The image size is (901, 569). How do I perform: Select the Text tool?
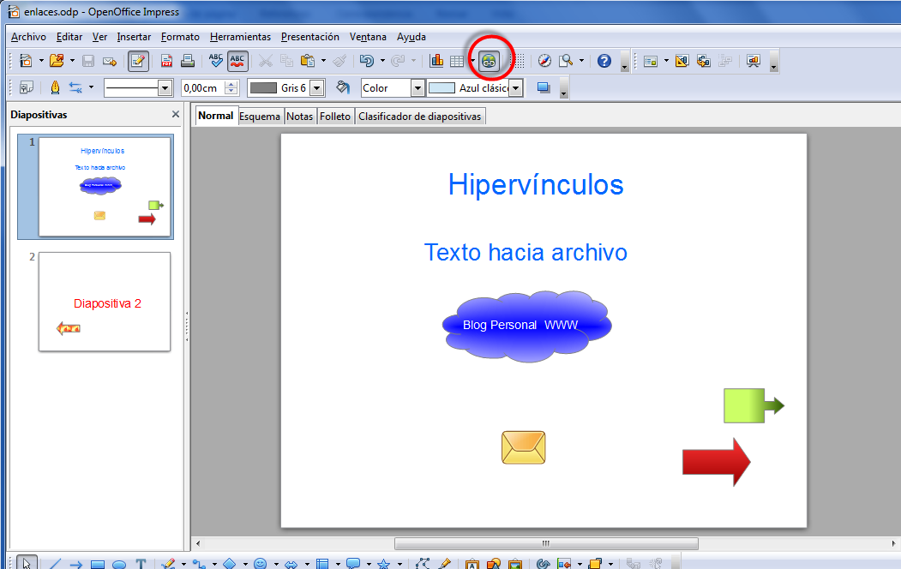[141, 564]
